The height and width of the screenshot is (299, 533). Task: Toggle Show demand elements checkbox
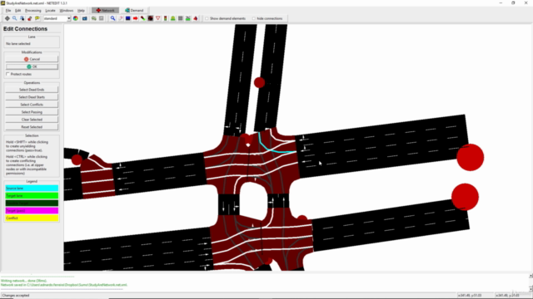[207, 18]
